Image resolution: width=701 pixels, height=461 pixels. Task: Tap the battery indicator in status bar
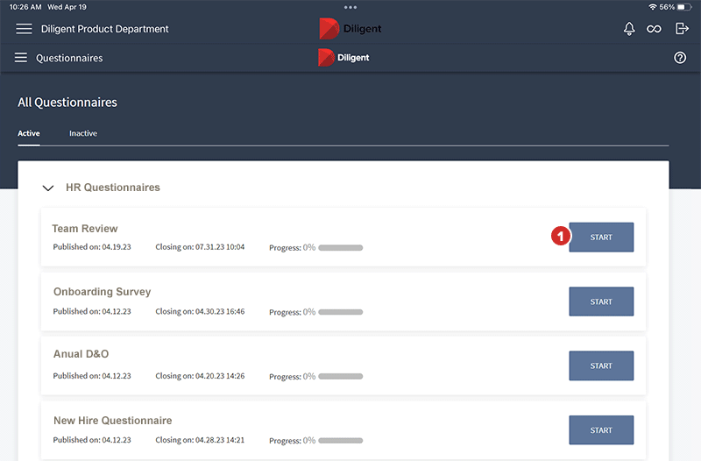tap(685, 7)
